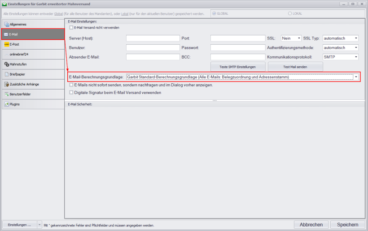Viewport: 368px width, 231px height.
Task: Enable 'E-Mail Versand nicht verwenden' checkbox
Action: (71, 28)
